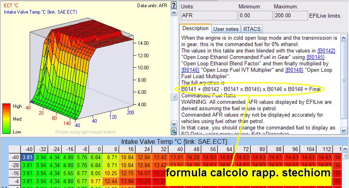This screenshot has width=349, height=188.
Task: Select cell 8.05 in row -16
Action: click(x=95, y=173)
